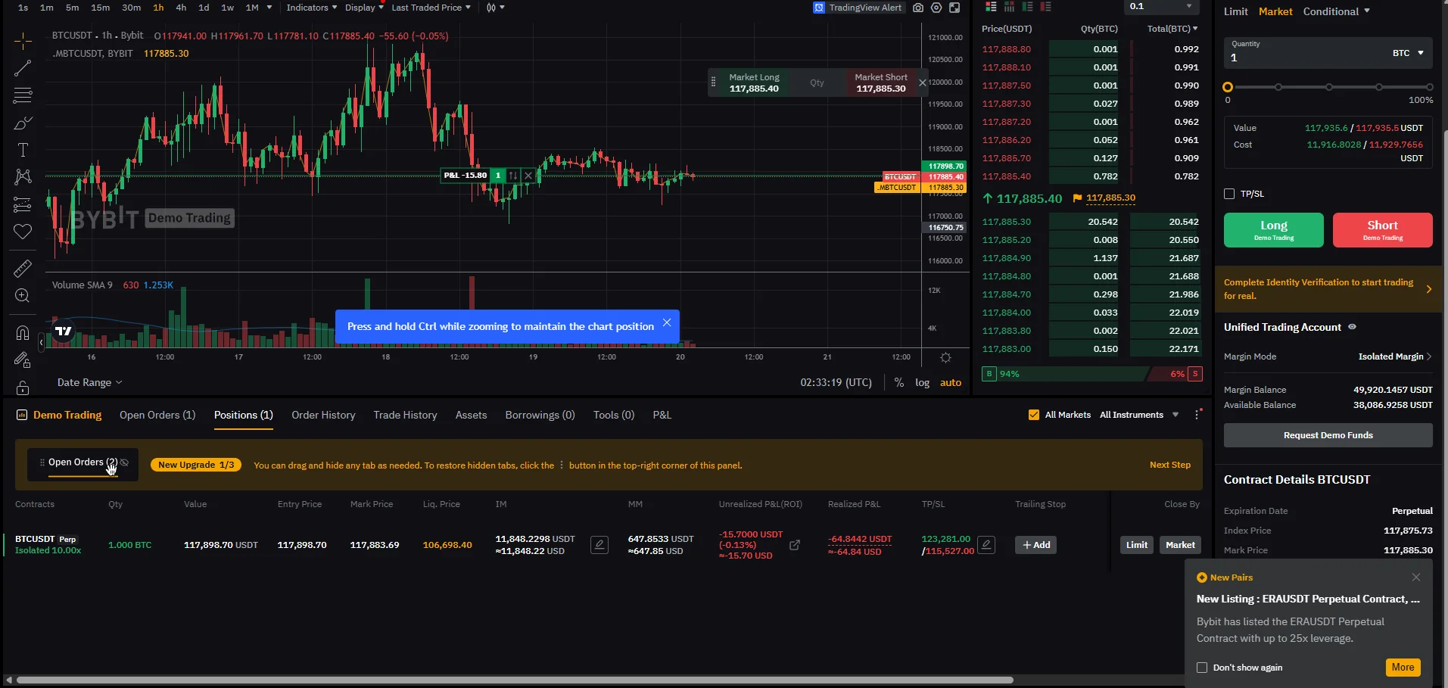This screenshot has height=688, width=1448.
Task: Switch chart to 1d timeframe
Action: point(204,8)
